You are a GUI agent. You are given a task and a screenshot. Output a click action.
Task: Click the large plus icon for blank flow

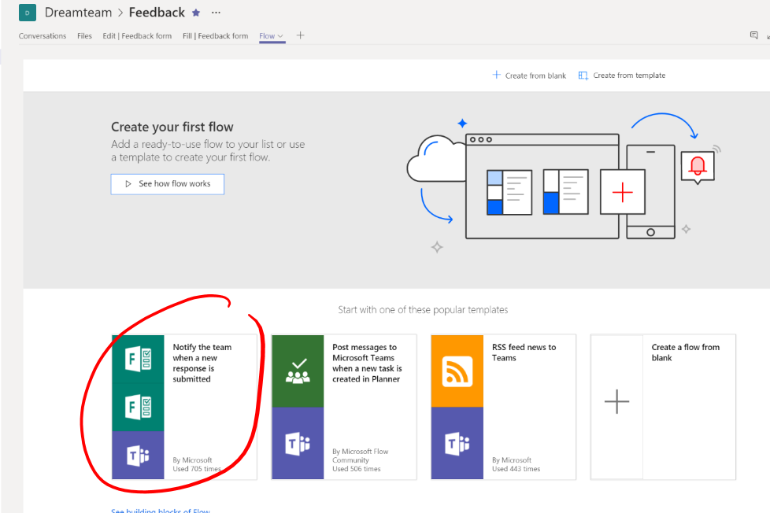616,402
